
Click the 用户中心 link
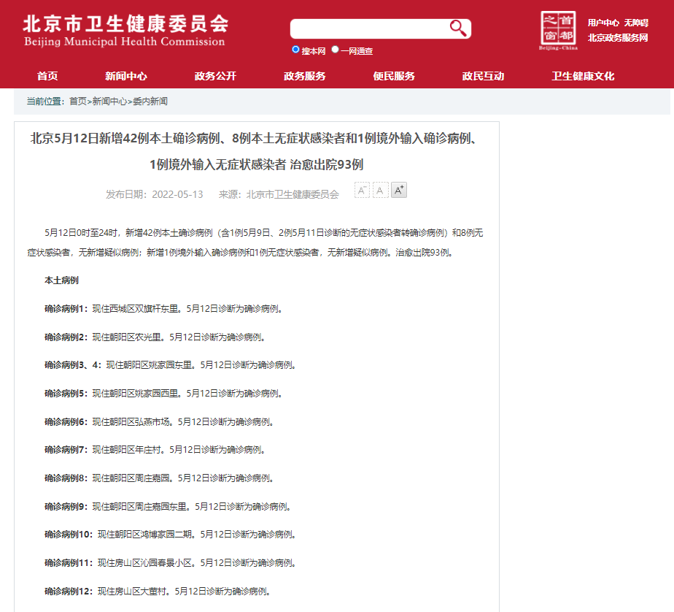click(603, 23)
